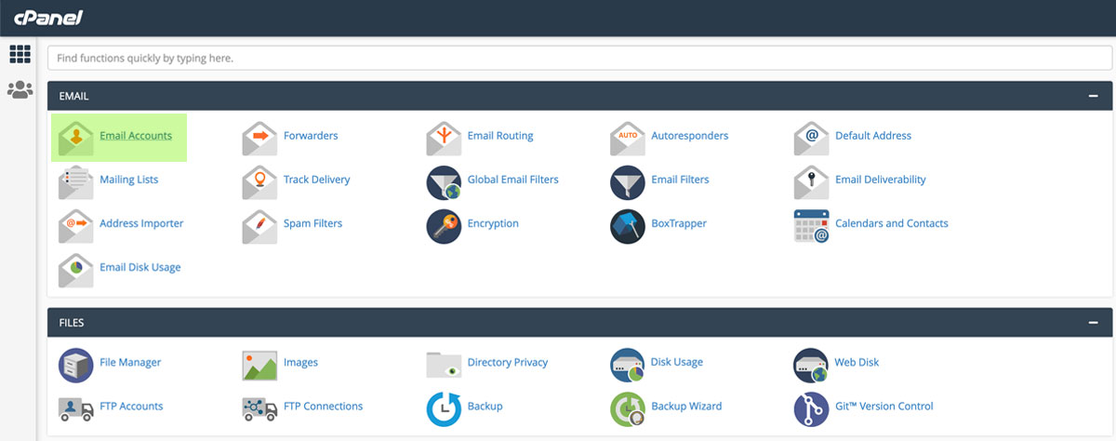Select the Backup link
This screenshot has height=441, width=1116.
click(x=485, y=406)
